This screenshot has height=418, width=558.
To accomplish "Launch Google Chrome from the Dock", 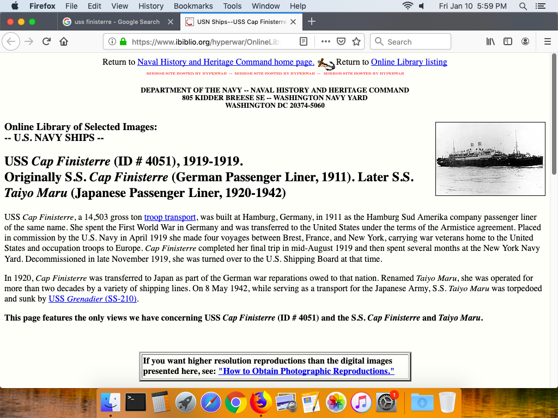I will pyautogui.click(x=235, y=403).
